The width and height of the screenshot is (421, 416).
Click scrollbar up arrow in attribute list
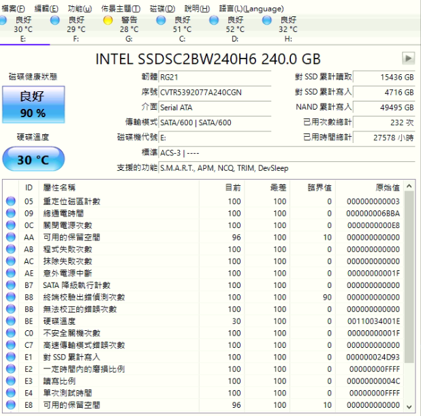(x=409, y=186)
